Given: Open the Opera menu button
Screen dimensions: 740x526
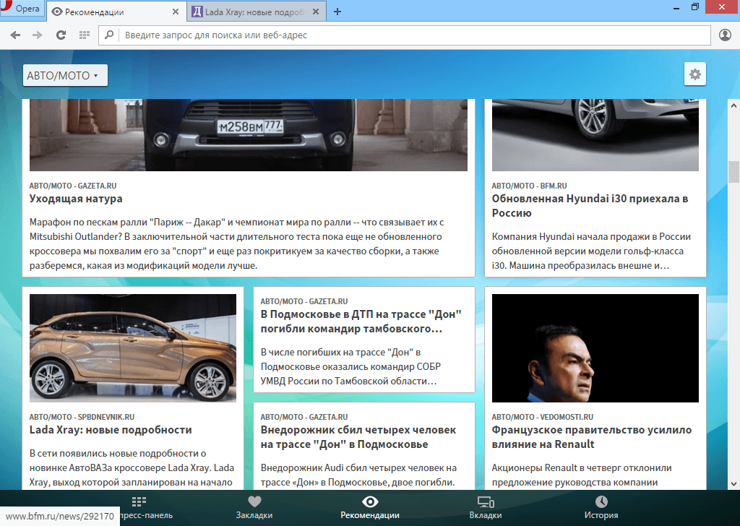Looking at the screenshot, I should tap(22, 9).
